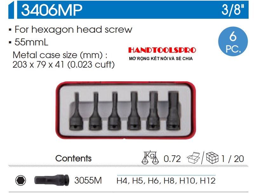The height and width of the screenshot is (195, 254).
Task: Click the 3055M part number text
Action: coord(88,180)
